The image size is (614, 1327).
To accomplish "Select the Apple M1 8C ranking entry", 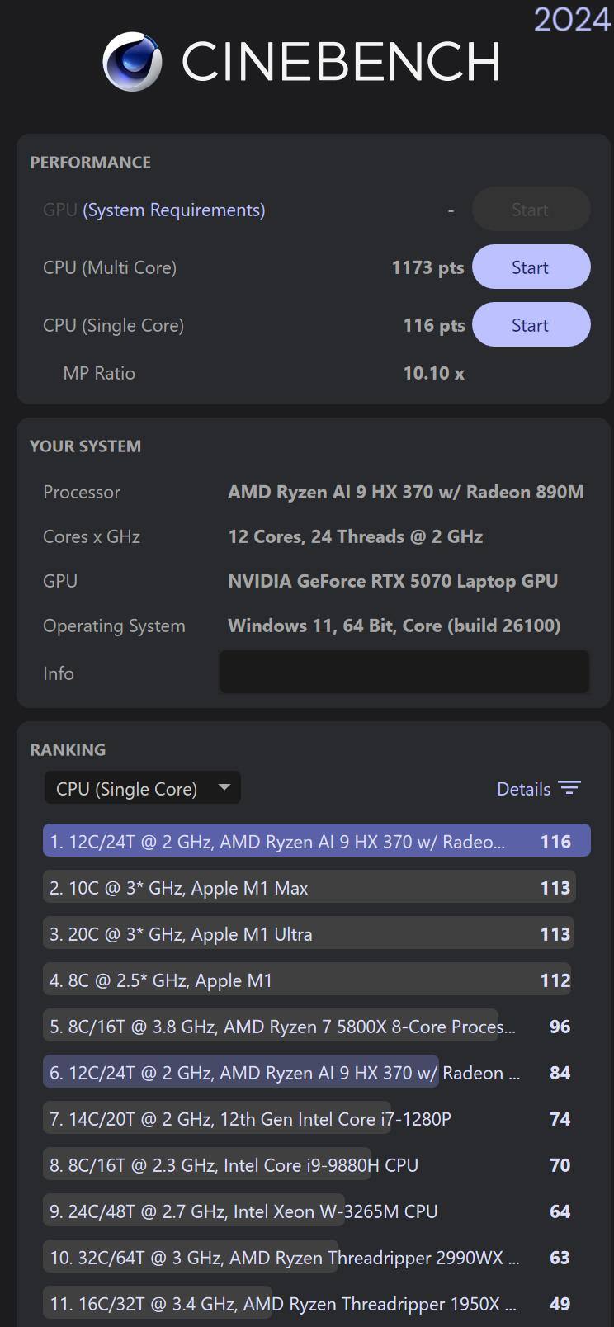I will pos(307,980).
